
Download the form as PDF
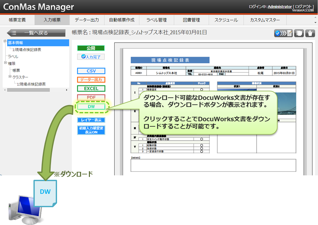(x=91, y=97)
